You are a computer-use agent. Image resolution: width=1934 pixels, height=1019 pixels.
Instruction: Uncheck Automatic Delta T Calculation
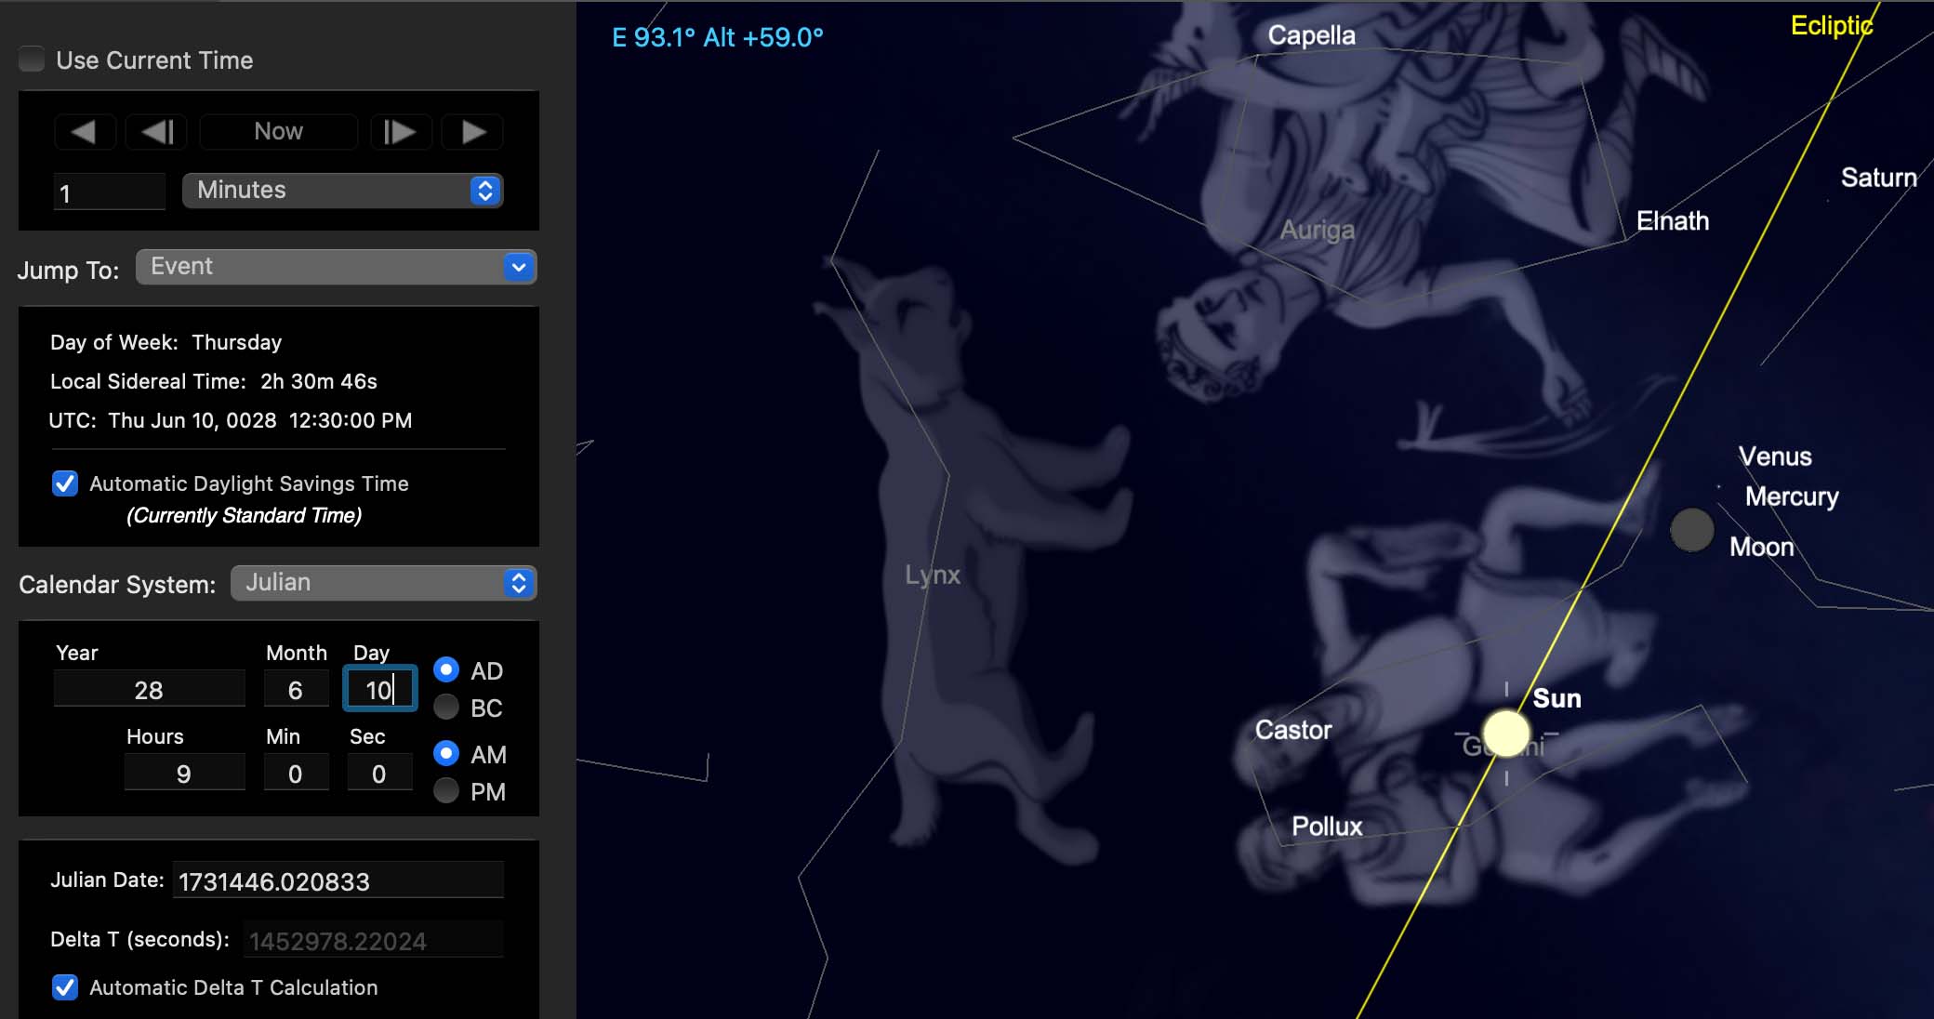pyautogui.click(x=65, y=987)
